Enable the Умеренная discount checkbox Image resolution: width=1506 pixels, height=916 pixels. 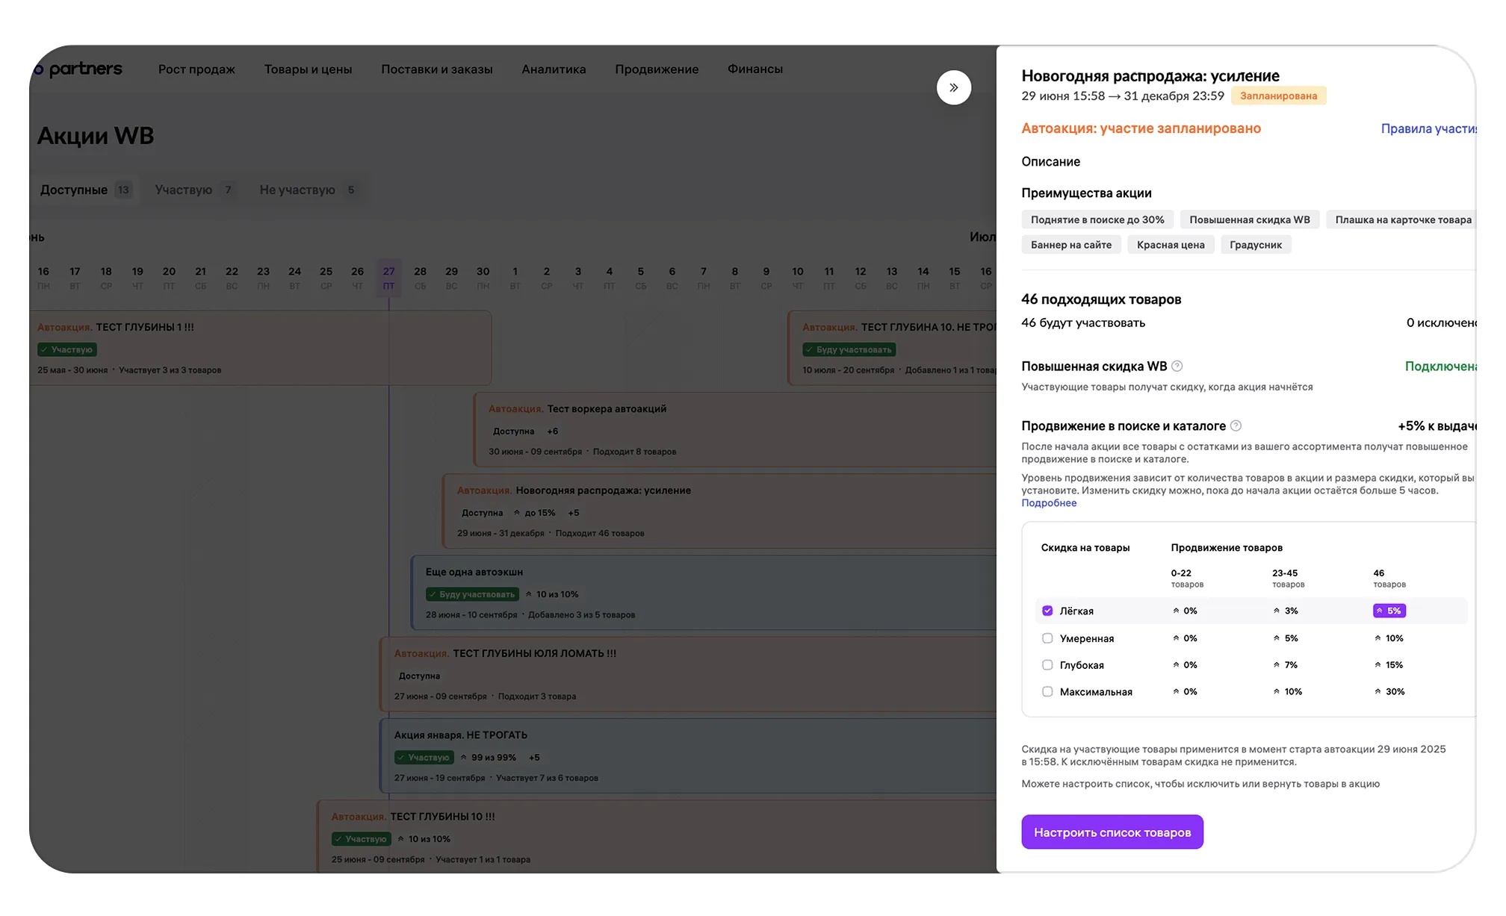click(1047, 638)
